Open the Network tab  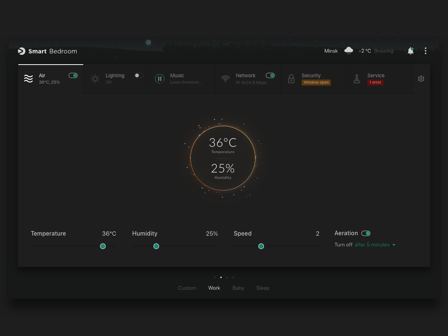[x=248, y=79]
